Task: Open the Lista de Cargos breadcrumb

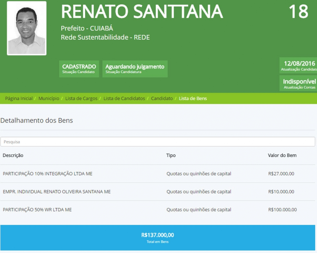Action: 81,99
